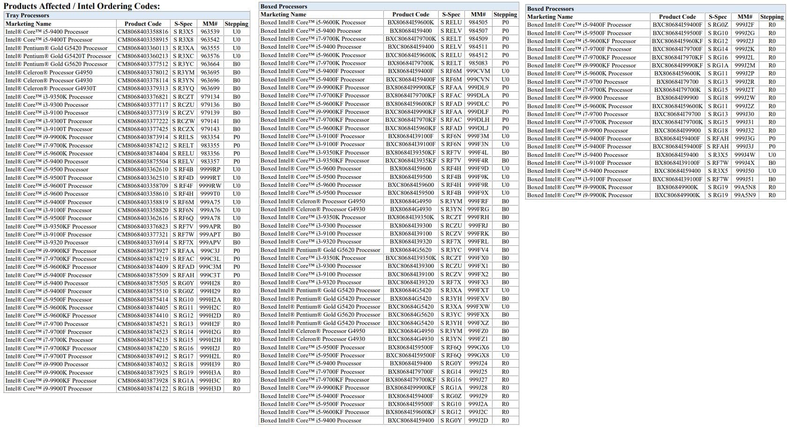The height and width of the screenshot is (429, 793).
Task: Click product code CM8068403358610
Action: (x=143, y=194)
